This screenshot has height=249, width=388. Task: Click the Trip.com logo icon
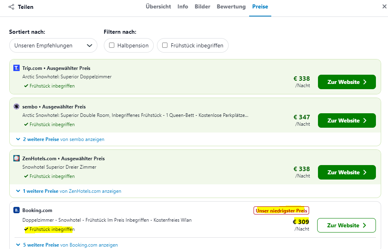click(x=17, y=68)
